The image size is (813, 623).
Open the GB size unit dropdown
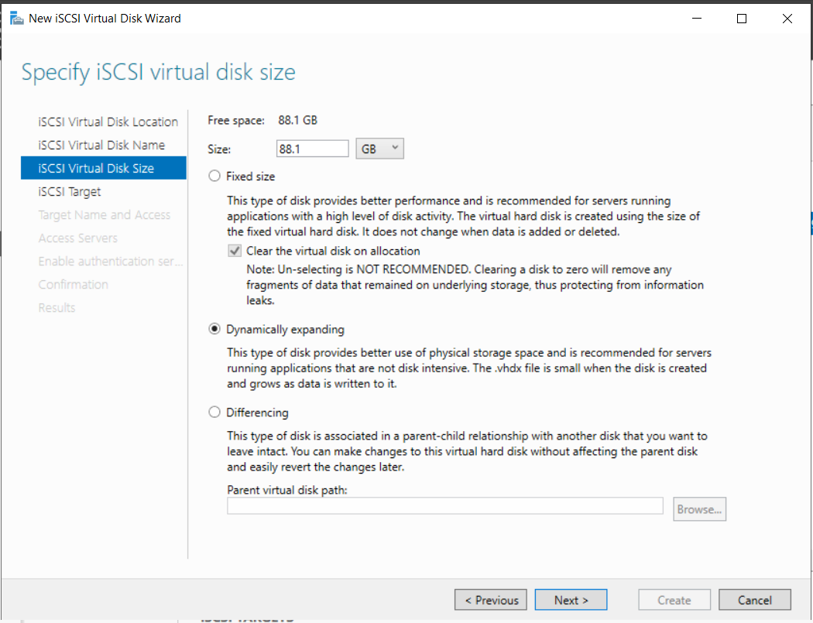(x=379, y=148)
